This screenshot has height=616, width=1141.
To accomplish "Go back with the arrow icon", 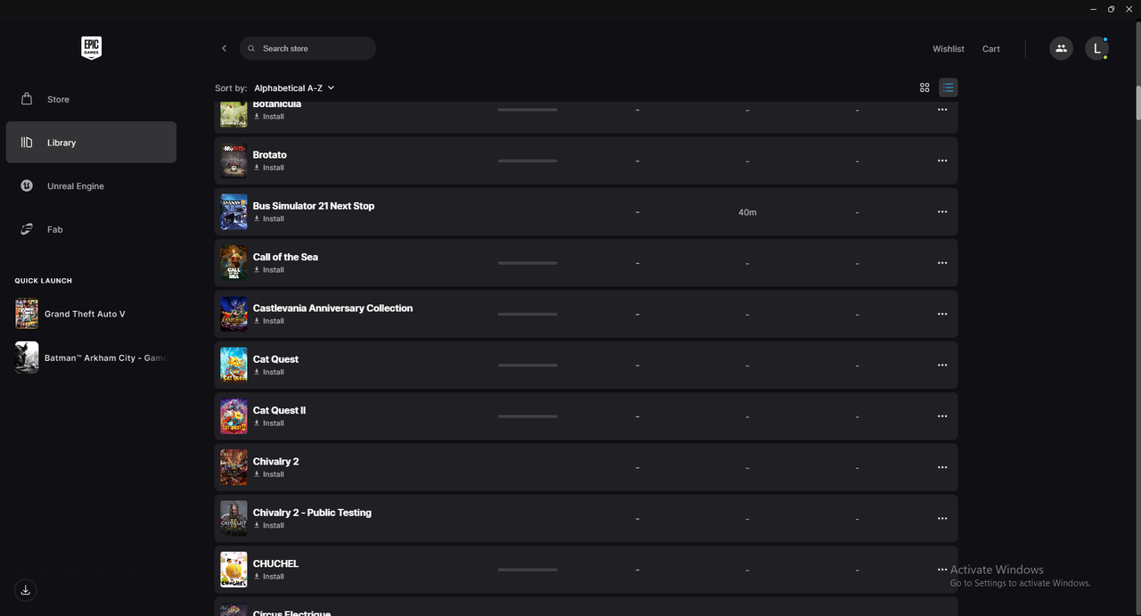I will (224, 48).
